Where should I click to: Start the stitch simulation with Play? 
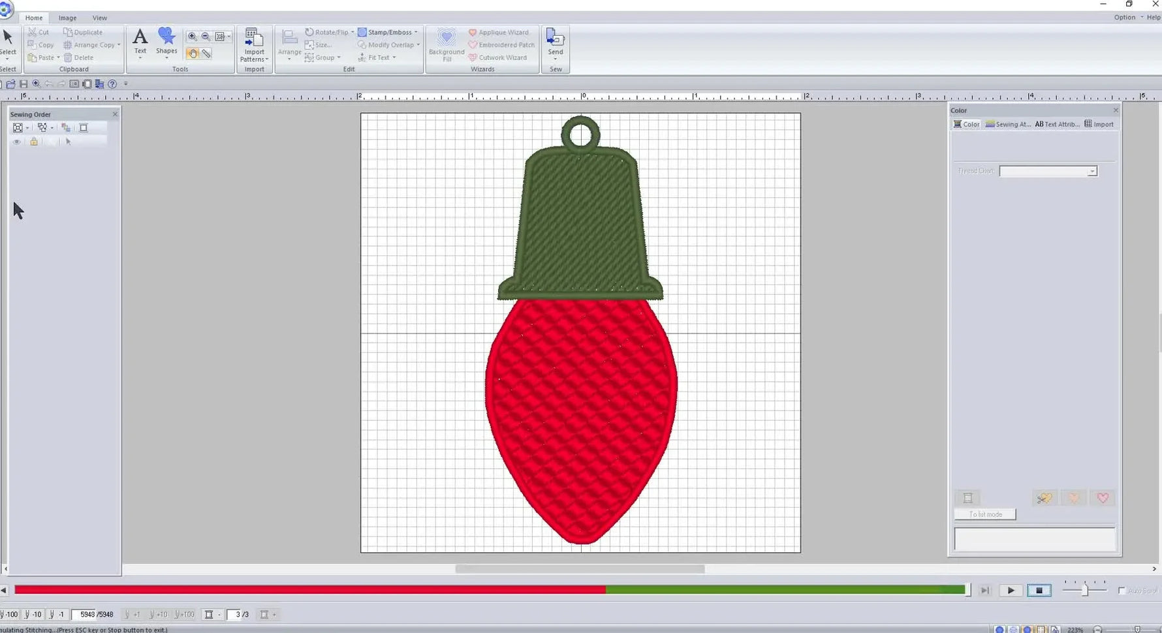pyautogui.click(x=1011, y=591)
